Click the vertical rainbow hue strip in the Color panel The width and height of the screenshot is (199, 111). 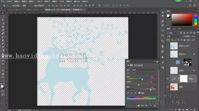196,20
